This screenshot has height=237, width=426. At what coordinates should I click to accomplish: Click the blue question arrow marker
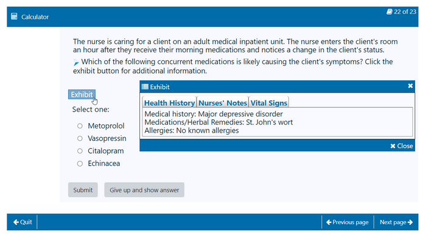(x=76, y=63)
